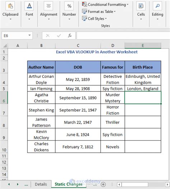Screen dimensions: 170x189
Task: Expand the Font dropdown arrow
Action: coord(29,19)
